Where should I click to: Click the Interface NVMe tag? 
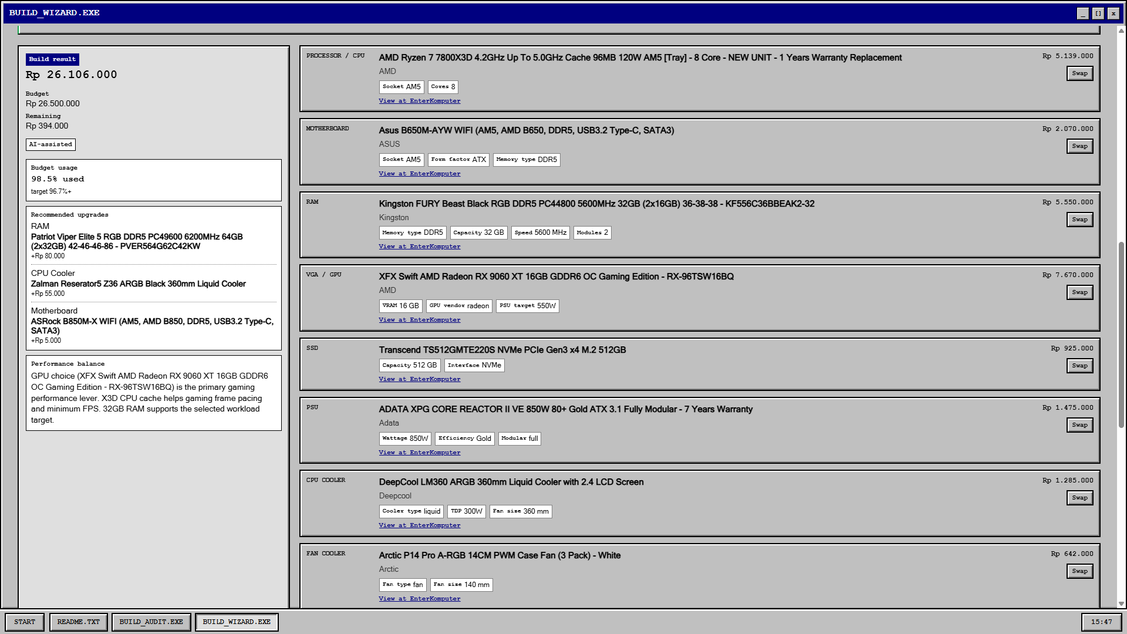coord(474,365)
